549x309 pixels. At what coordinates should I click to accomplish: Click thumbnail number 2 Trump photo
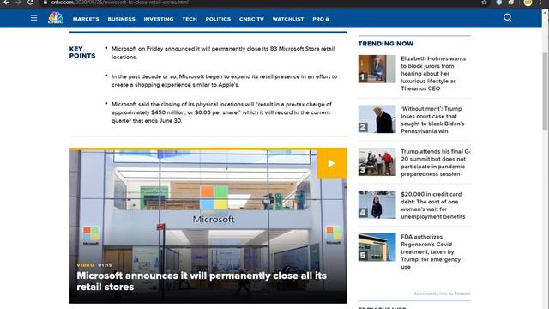(x=377, y=119)
